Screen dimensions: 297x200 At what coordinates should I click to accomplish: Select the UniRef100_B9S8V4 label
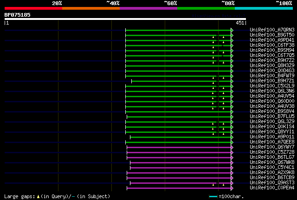(272, 111)
